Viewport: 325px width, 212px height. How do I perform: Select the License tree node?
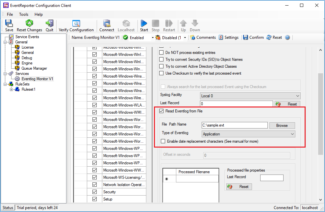point(28,47)
